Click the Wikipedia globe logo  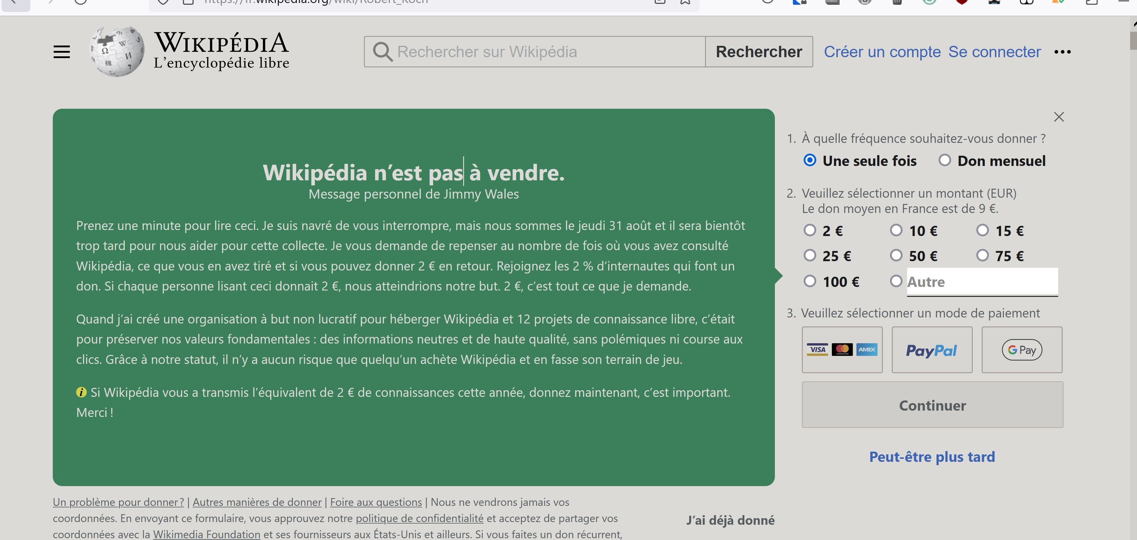point(117,52)
